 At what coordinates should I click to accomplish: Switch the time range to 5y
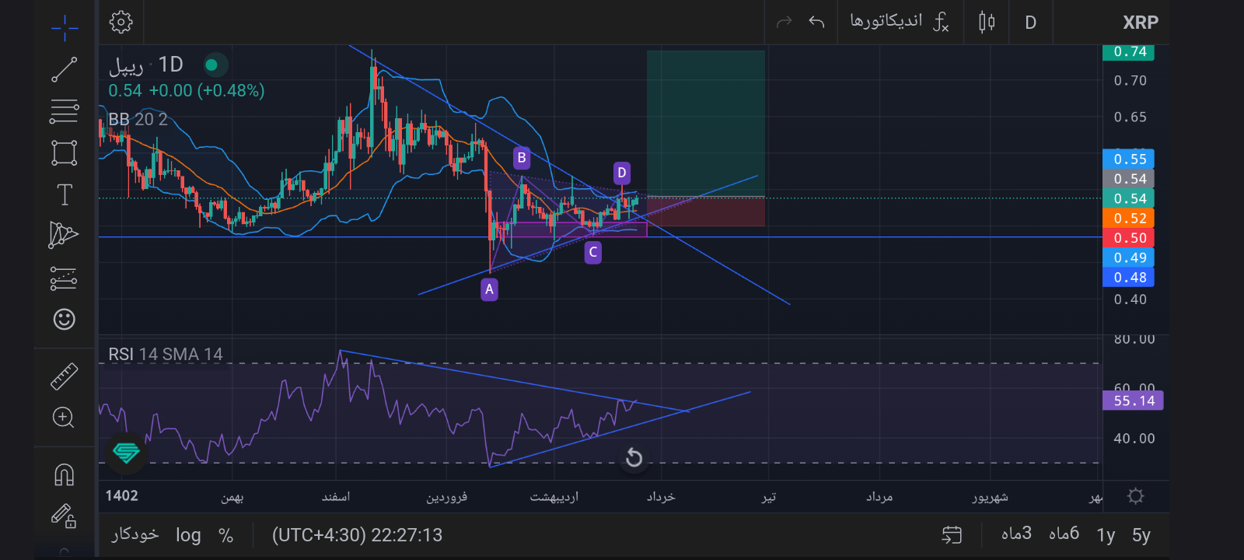tap(1141, 535)
